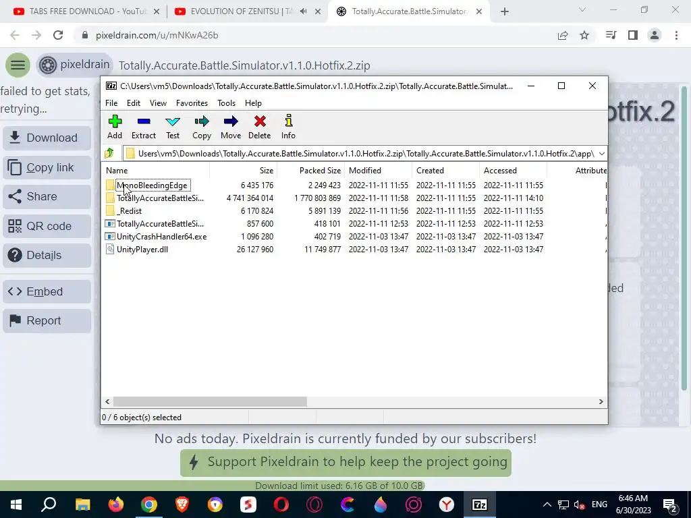
Task: Report the file on pixeldrain
Action: click(47, 320)
